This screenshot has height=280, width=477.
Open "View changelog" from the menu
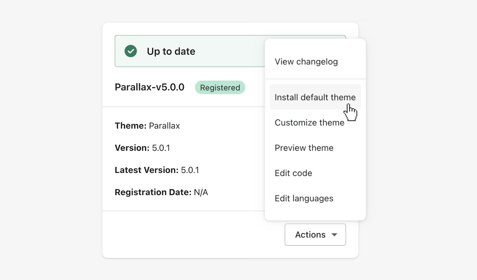(306, 62)
